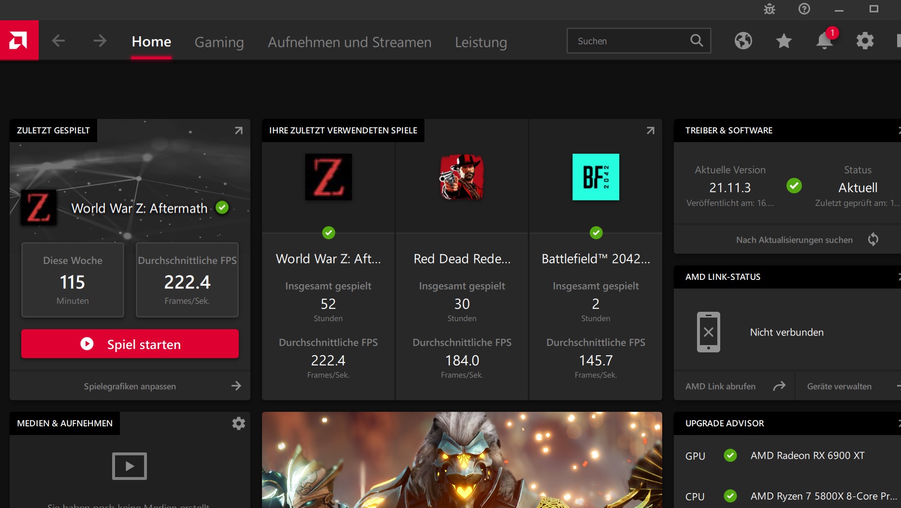
Task: Click green check under World War Z card
Action: pos(329,233)
